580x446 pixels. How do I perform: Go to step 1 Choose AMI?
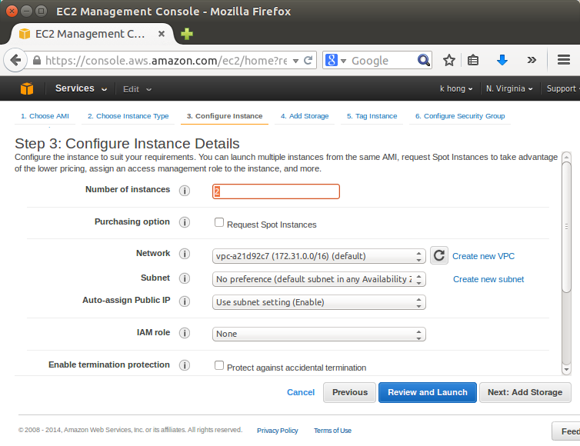point(45,116)
